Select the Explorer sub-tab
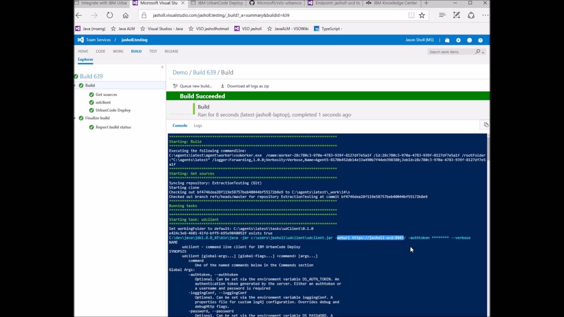The image size is (564, 317). coord(85,59)
